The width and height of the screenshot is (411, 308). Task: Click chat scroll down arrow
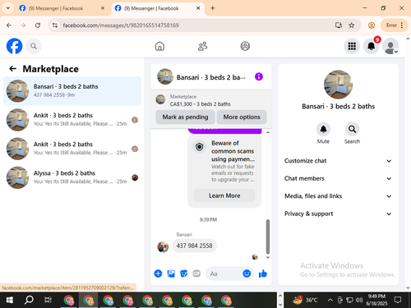[268, 257]
